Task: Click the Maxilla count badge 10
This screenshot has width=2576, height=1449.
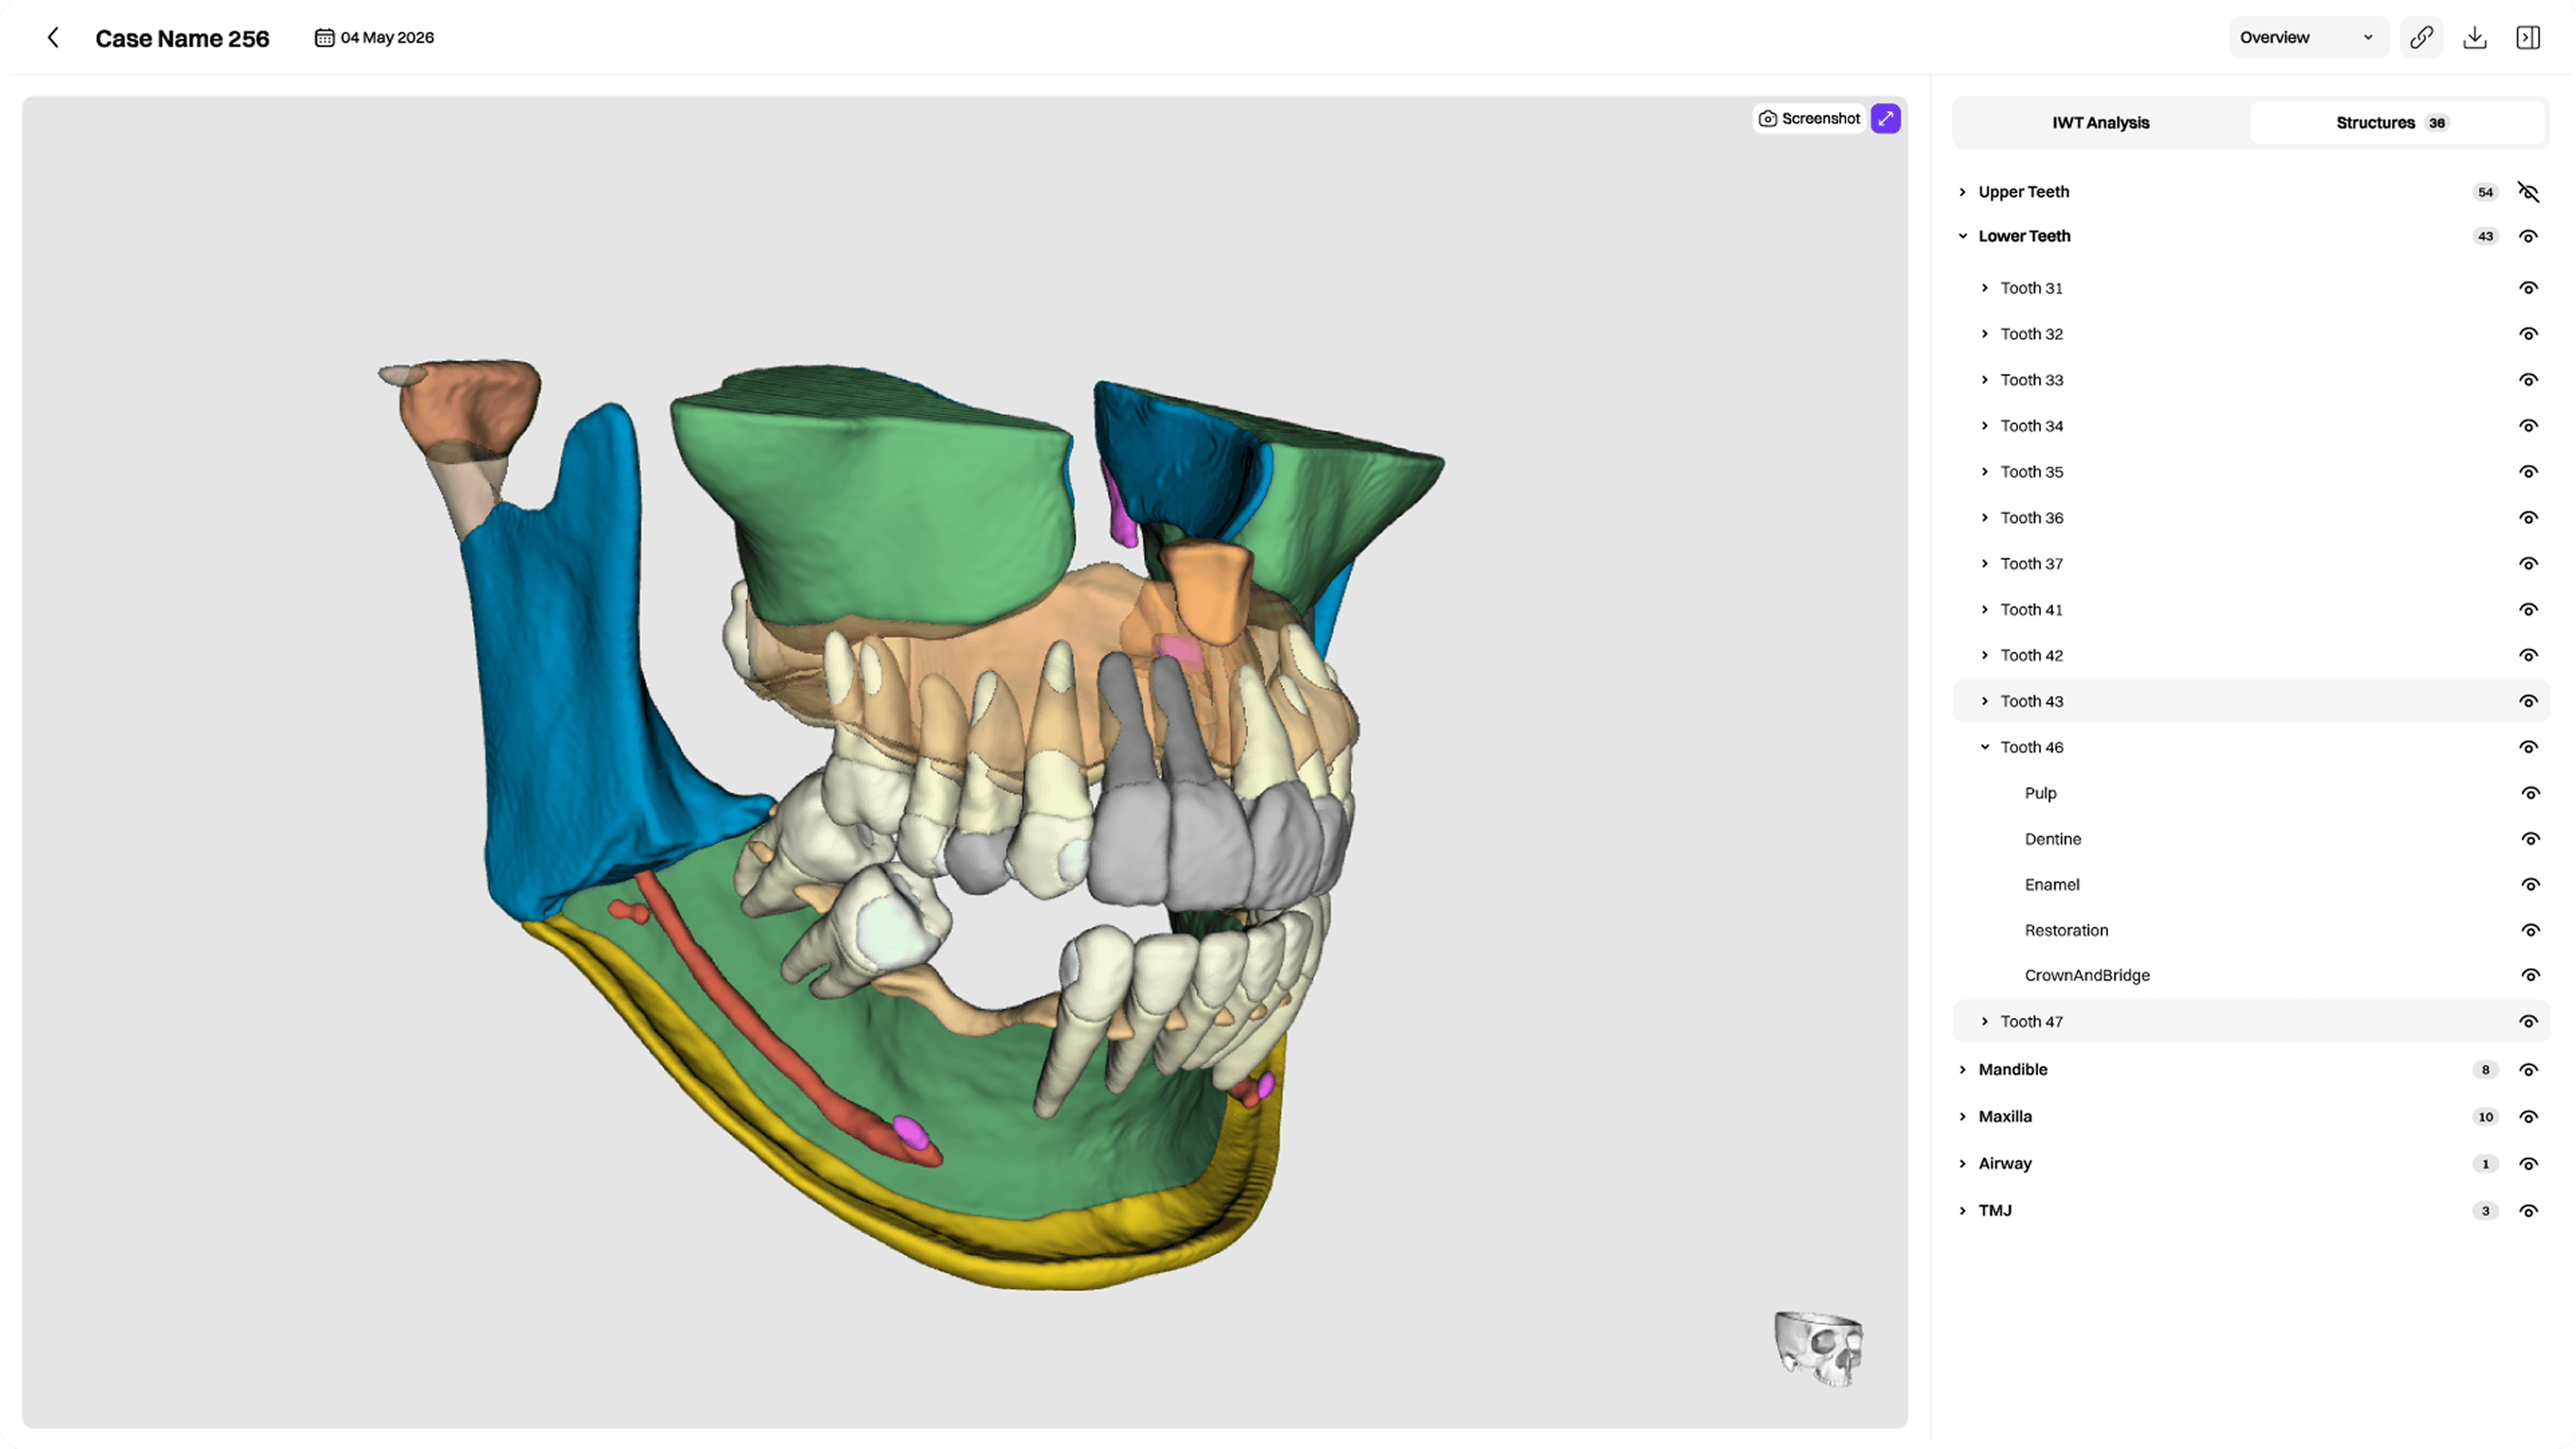Action: (2485, 1118)
